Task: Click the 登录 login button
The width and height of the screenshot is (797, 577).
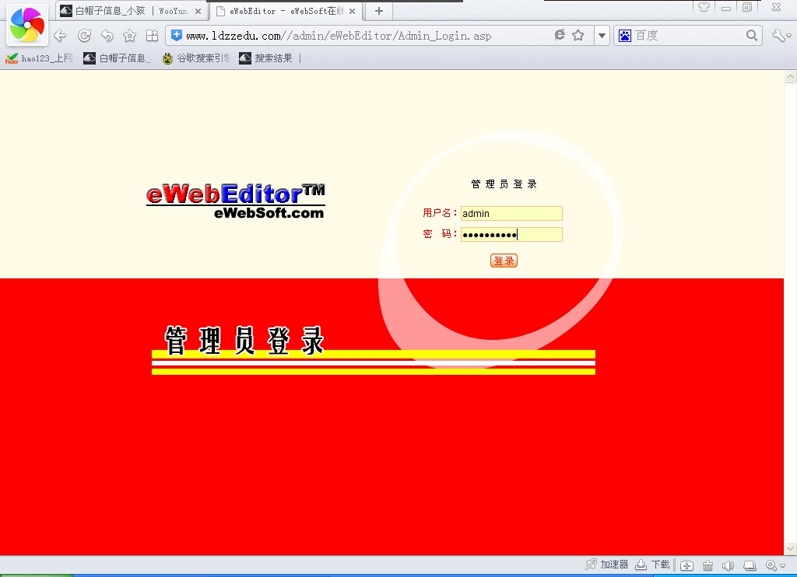Action: [x=504, y=261]
